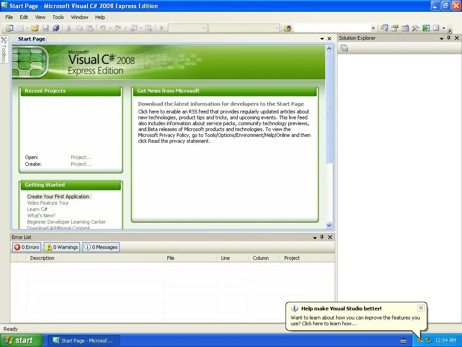462x347 pixels.
Task: Click inside the Find text box
Action: (x=332, y=28)
